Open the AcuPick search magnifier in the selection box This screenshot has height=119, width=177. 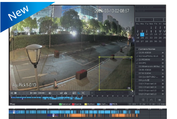click(129, 88)
